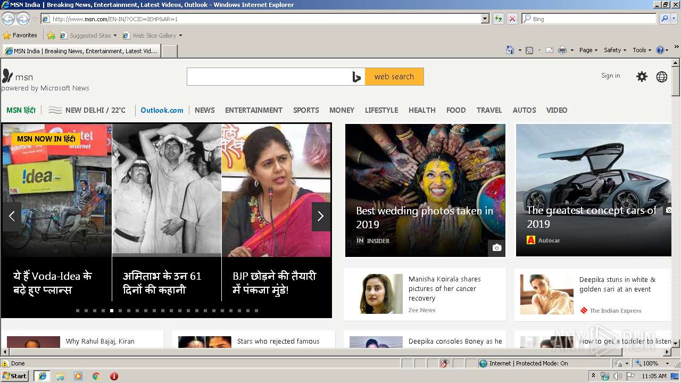This screenshot has height=383, width=681.
Task: Open MSN हिंदी link
Action: (21, 110)
